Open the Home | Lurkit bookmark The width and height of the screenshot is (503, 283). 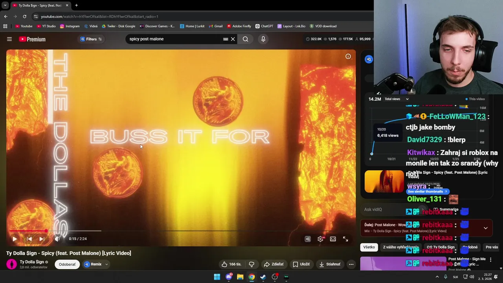pos(192,26)
